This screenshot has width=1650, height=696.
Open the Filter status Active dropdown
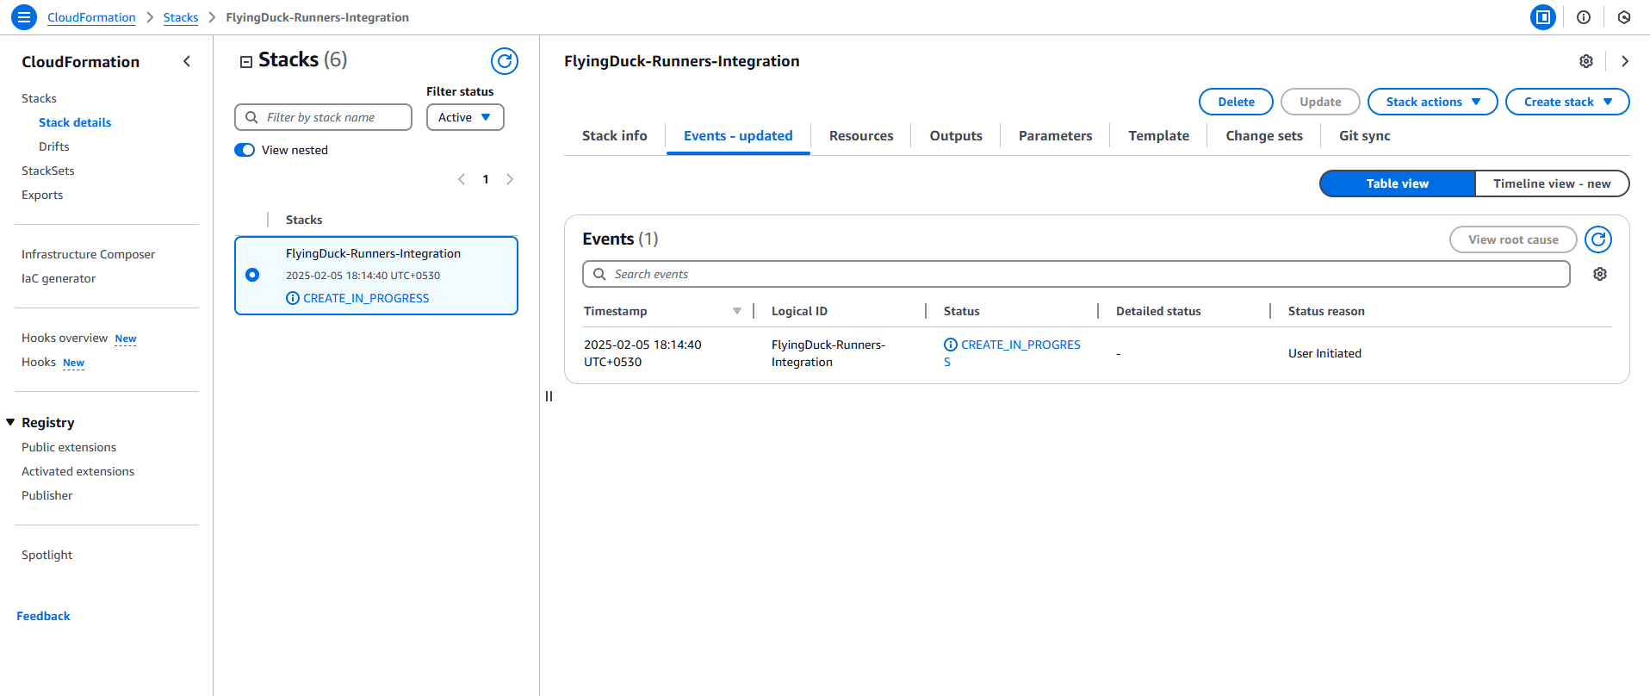(465, 117)
